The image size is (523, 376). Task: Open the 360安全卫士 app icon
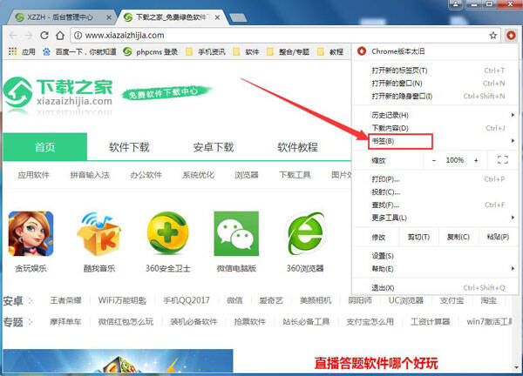(167, 234)
